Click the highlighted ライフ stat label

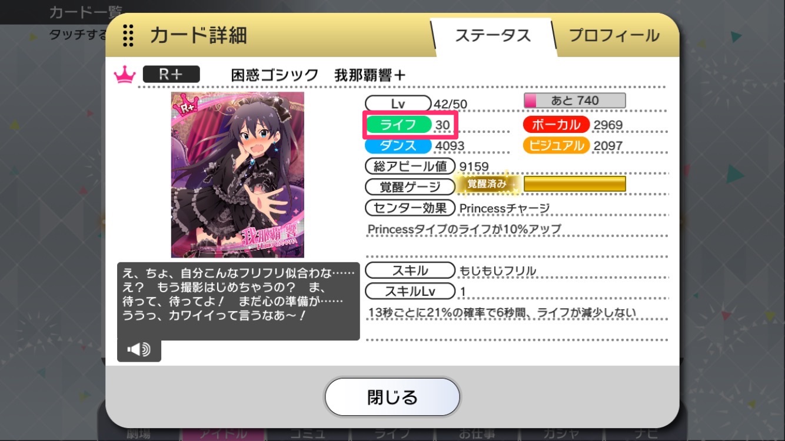click(x=398, y=124)
